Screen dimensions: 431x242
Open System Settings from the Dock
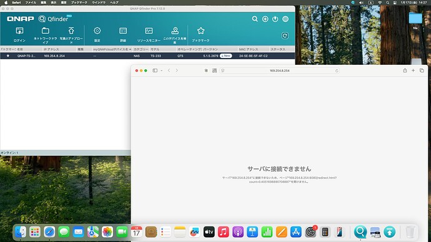(310, 232)
